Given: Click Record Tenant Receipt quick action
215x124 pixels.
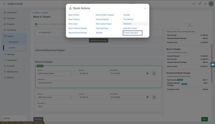Looking at the screenshot, I should (x=78, y=28).
